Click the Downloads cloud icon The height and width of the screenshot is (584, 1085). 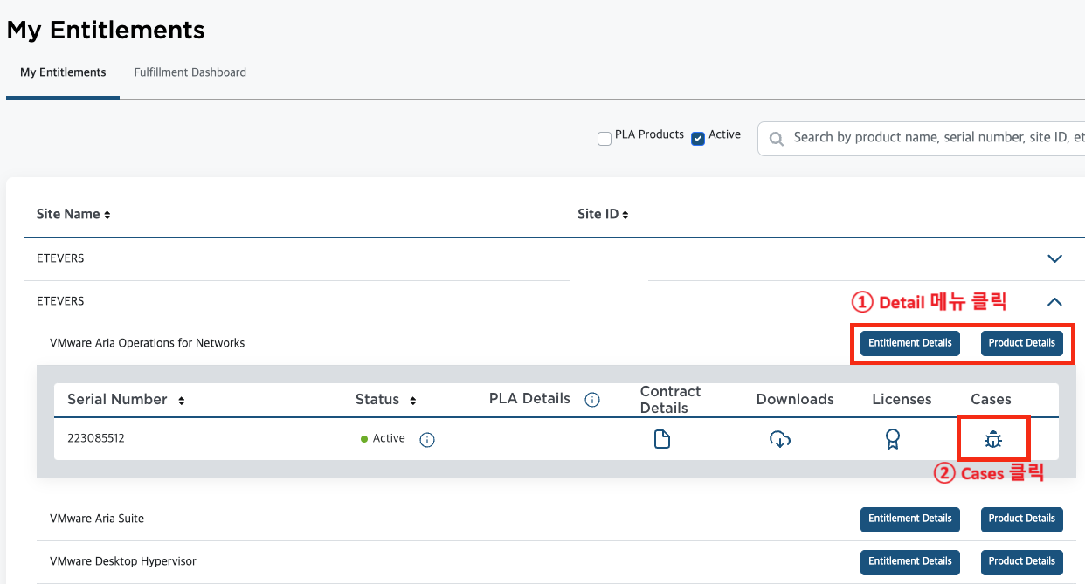tap(780, 439)
